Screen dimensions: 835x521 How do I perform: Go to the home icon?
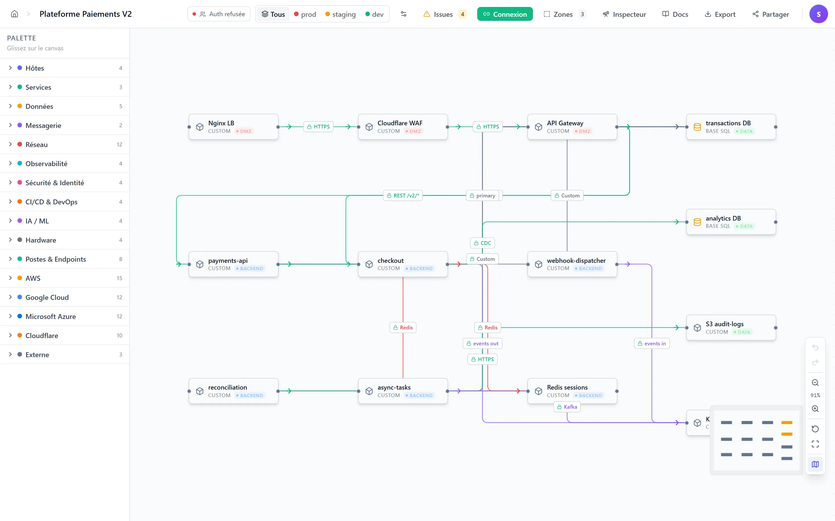[x=14, y=14]
